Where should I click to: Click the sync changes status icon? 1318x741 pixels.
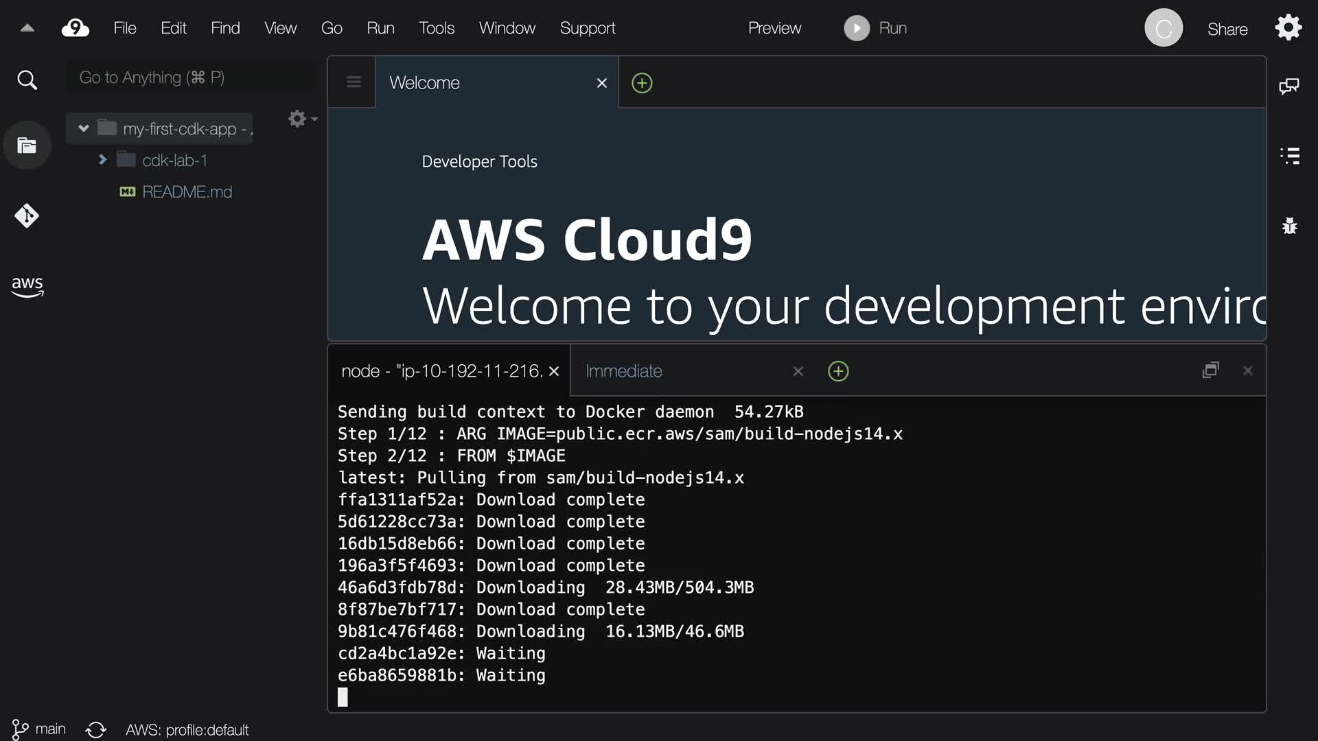[96, 729]
